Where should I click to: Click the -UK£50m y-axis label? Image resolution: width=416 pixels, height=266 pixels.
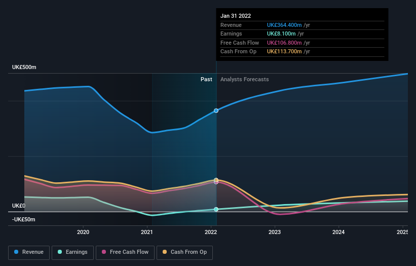(24, 219)
